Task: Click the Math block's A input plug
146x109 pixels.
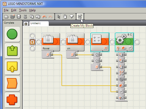Action: [x=93, y=55]
